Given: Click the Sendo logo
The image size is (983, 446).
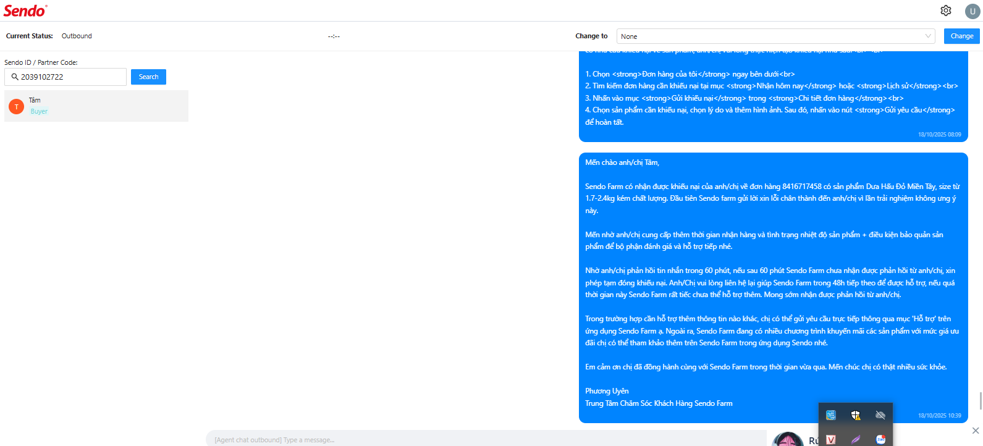Looking at the screenshot, I should [25, 11].
